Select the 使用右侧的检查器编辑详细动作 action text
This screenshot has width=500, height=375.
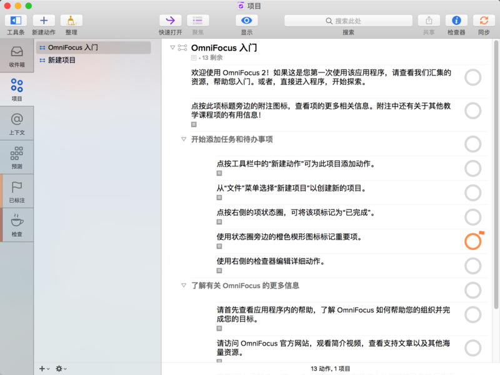click(x=271, y=261)
